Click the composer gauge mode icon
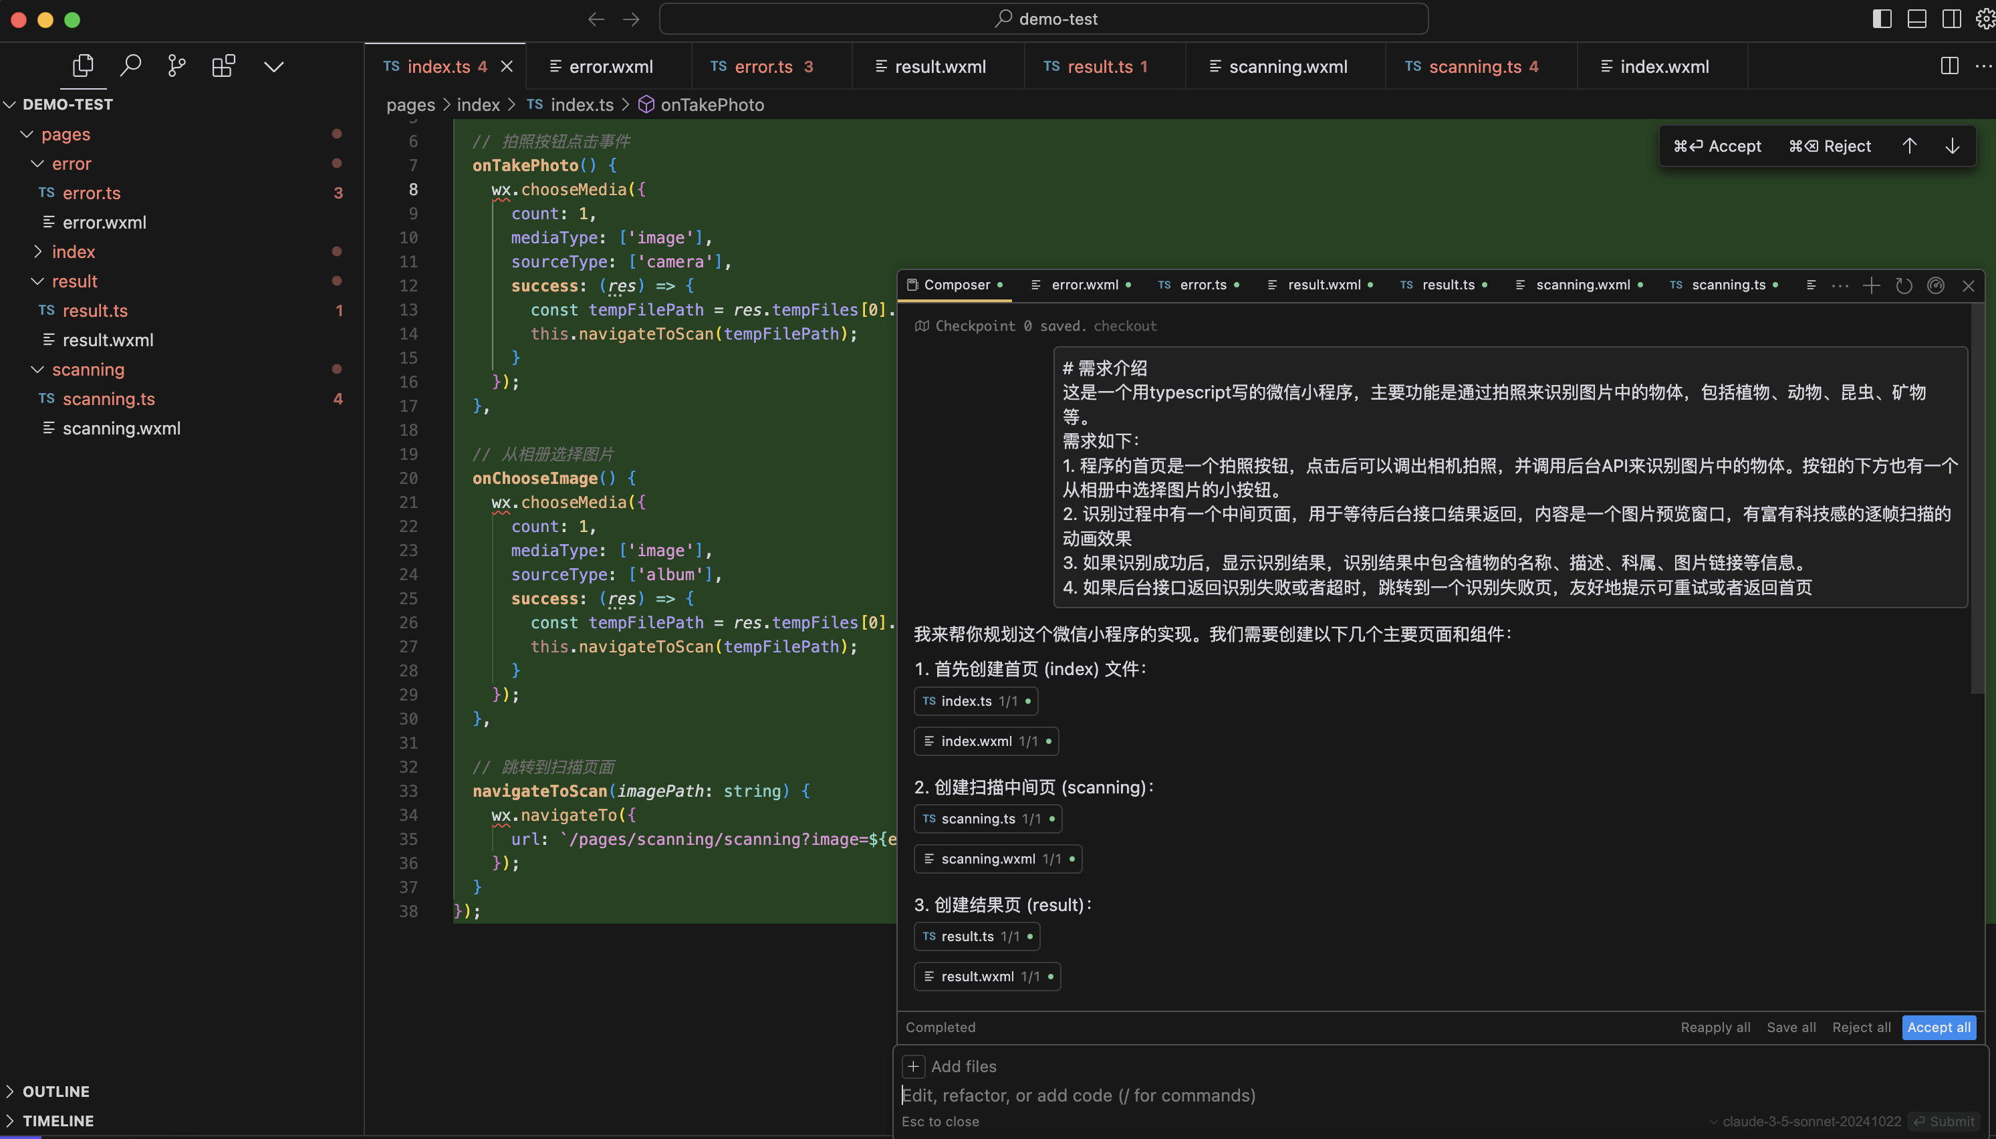Viewport: 1996px width, 1139px height. [x=1936, y=285]
